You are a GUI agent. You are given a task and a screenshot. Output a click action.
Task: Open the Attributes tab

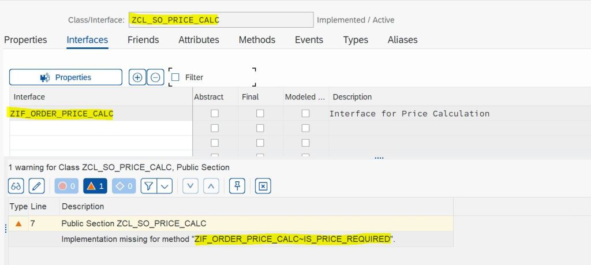tap(199, 40)
